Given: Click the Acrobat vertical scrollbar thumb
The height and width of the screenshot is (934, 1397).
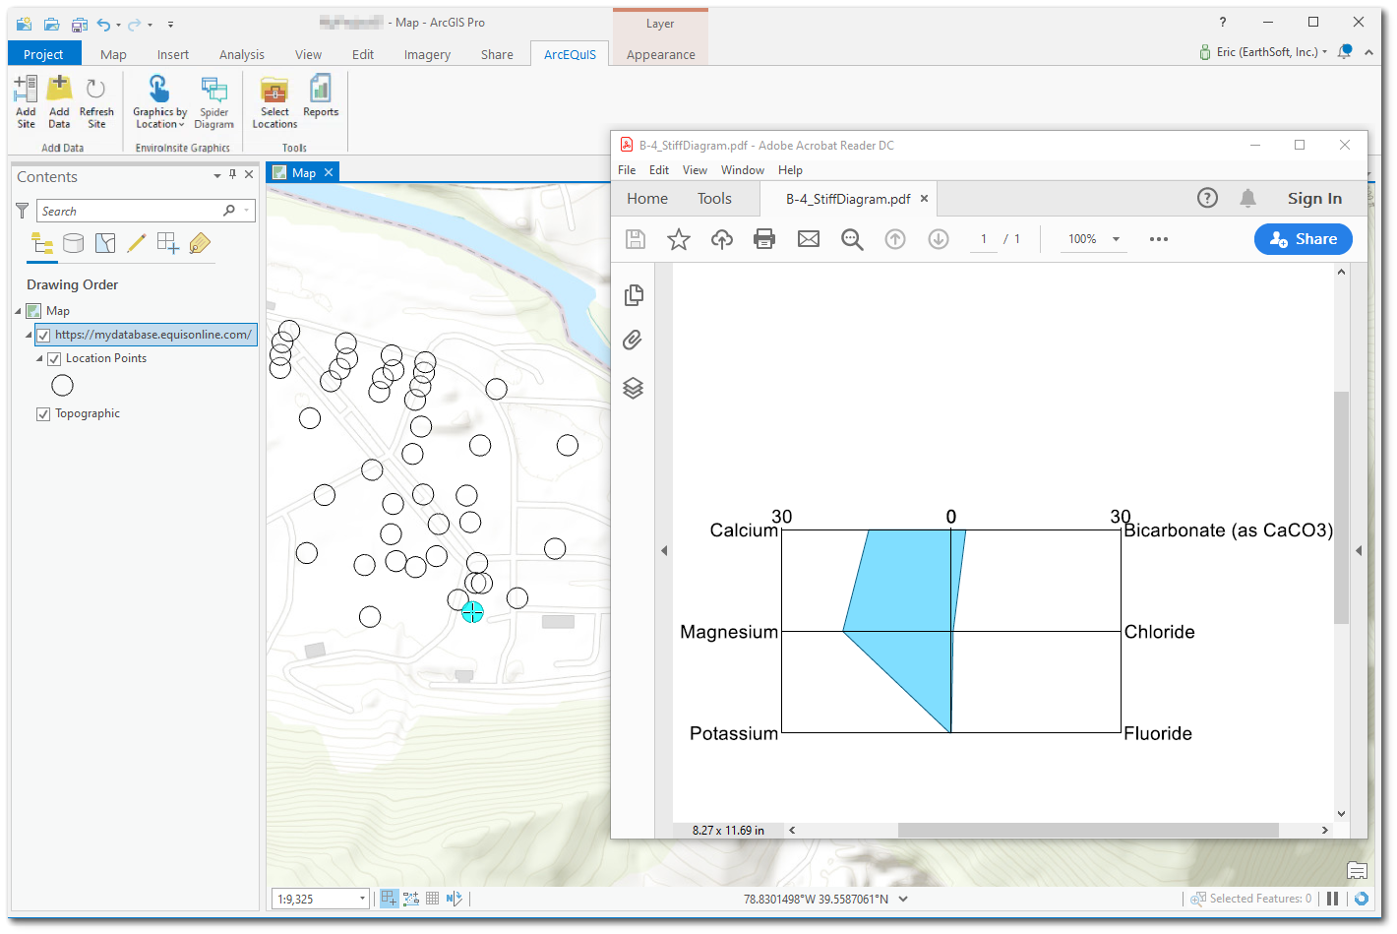Looking at the screenshot, I should [1341, 507].
